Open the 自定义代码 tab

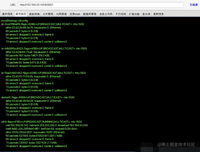pyautogui.click(x=106, y=14)
